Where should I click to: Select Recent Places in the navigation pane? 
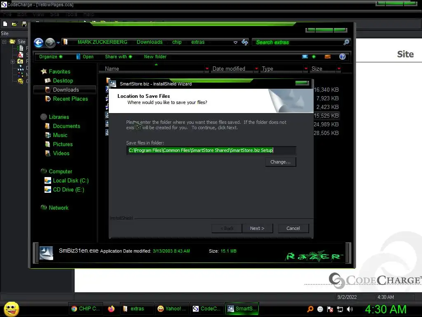click(x=70, y=99)
